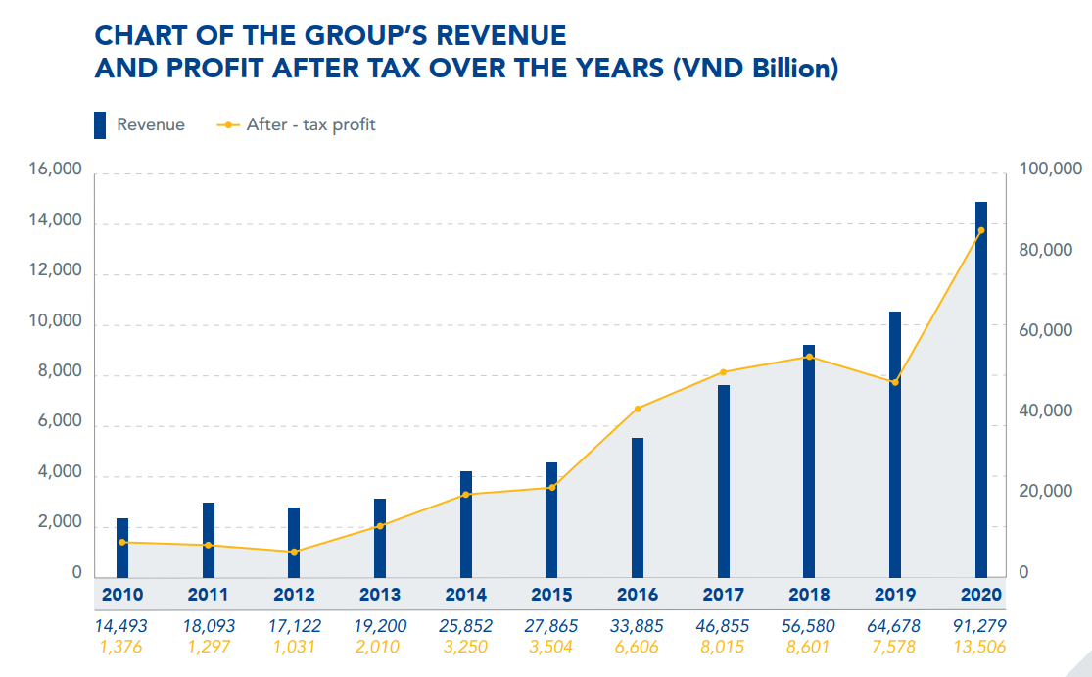Select the 2019 revenue bar
The width and height of the screenshot is (1092, 677).
point(895,446)
